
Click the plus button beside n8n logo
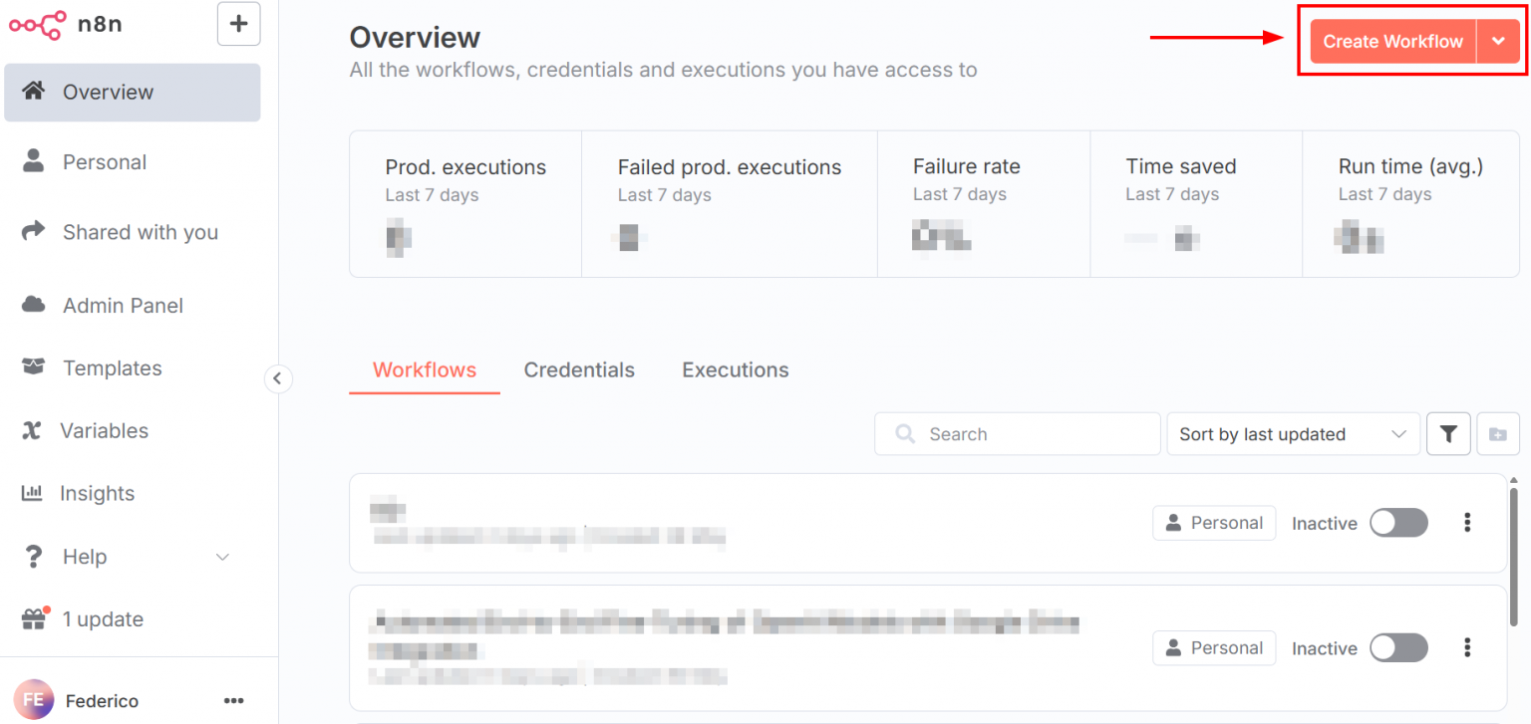[x=238, y=24]
